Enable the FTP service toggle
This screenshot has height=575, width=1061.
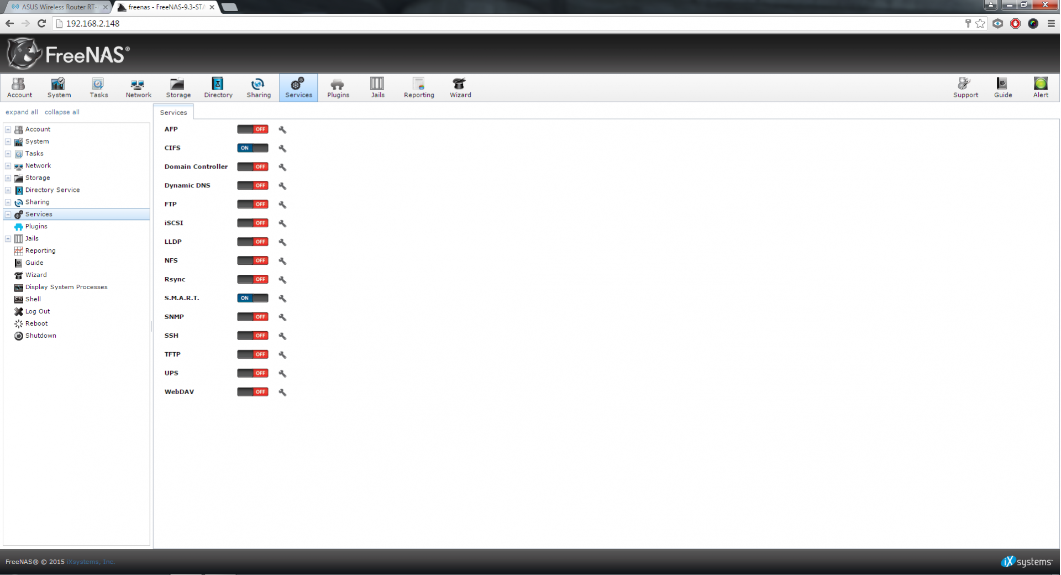coord(253,205)
